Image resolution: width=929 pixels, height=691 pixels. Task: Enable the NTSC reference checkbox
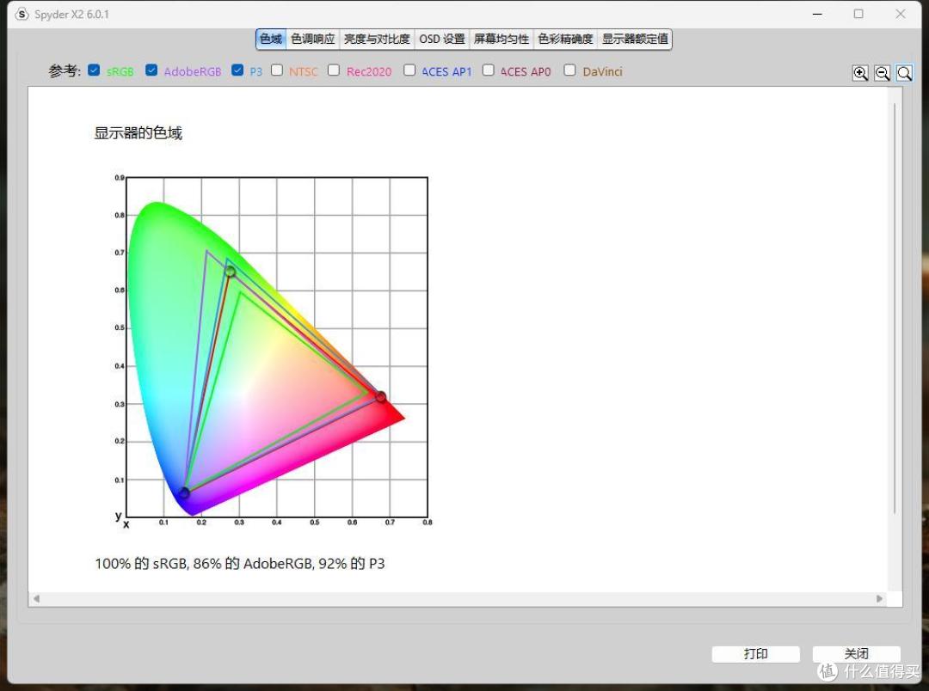[x=277, y=70]
